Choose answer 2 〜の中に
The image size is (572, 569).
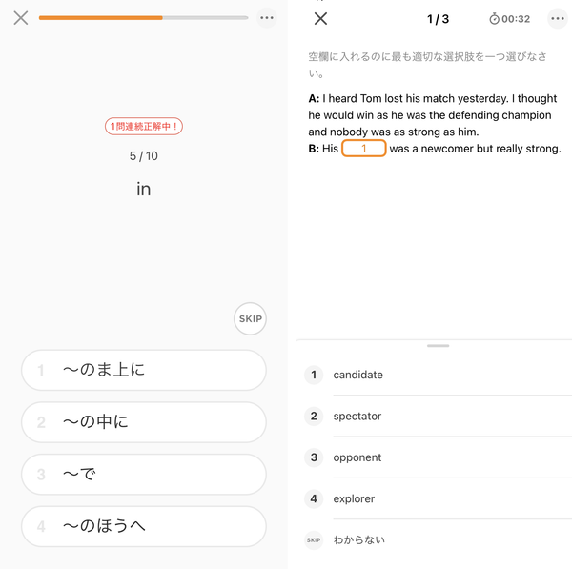click(144, 422)
